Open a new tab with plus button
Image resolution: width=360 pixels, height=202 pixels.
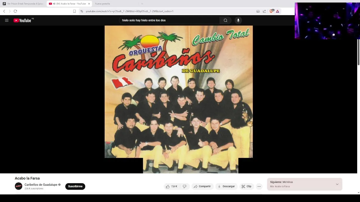(x=142, y=4)
